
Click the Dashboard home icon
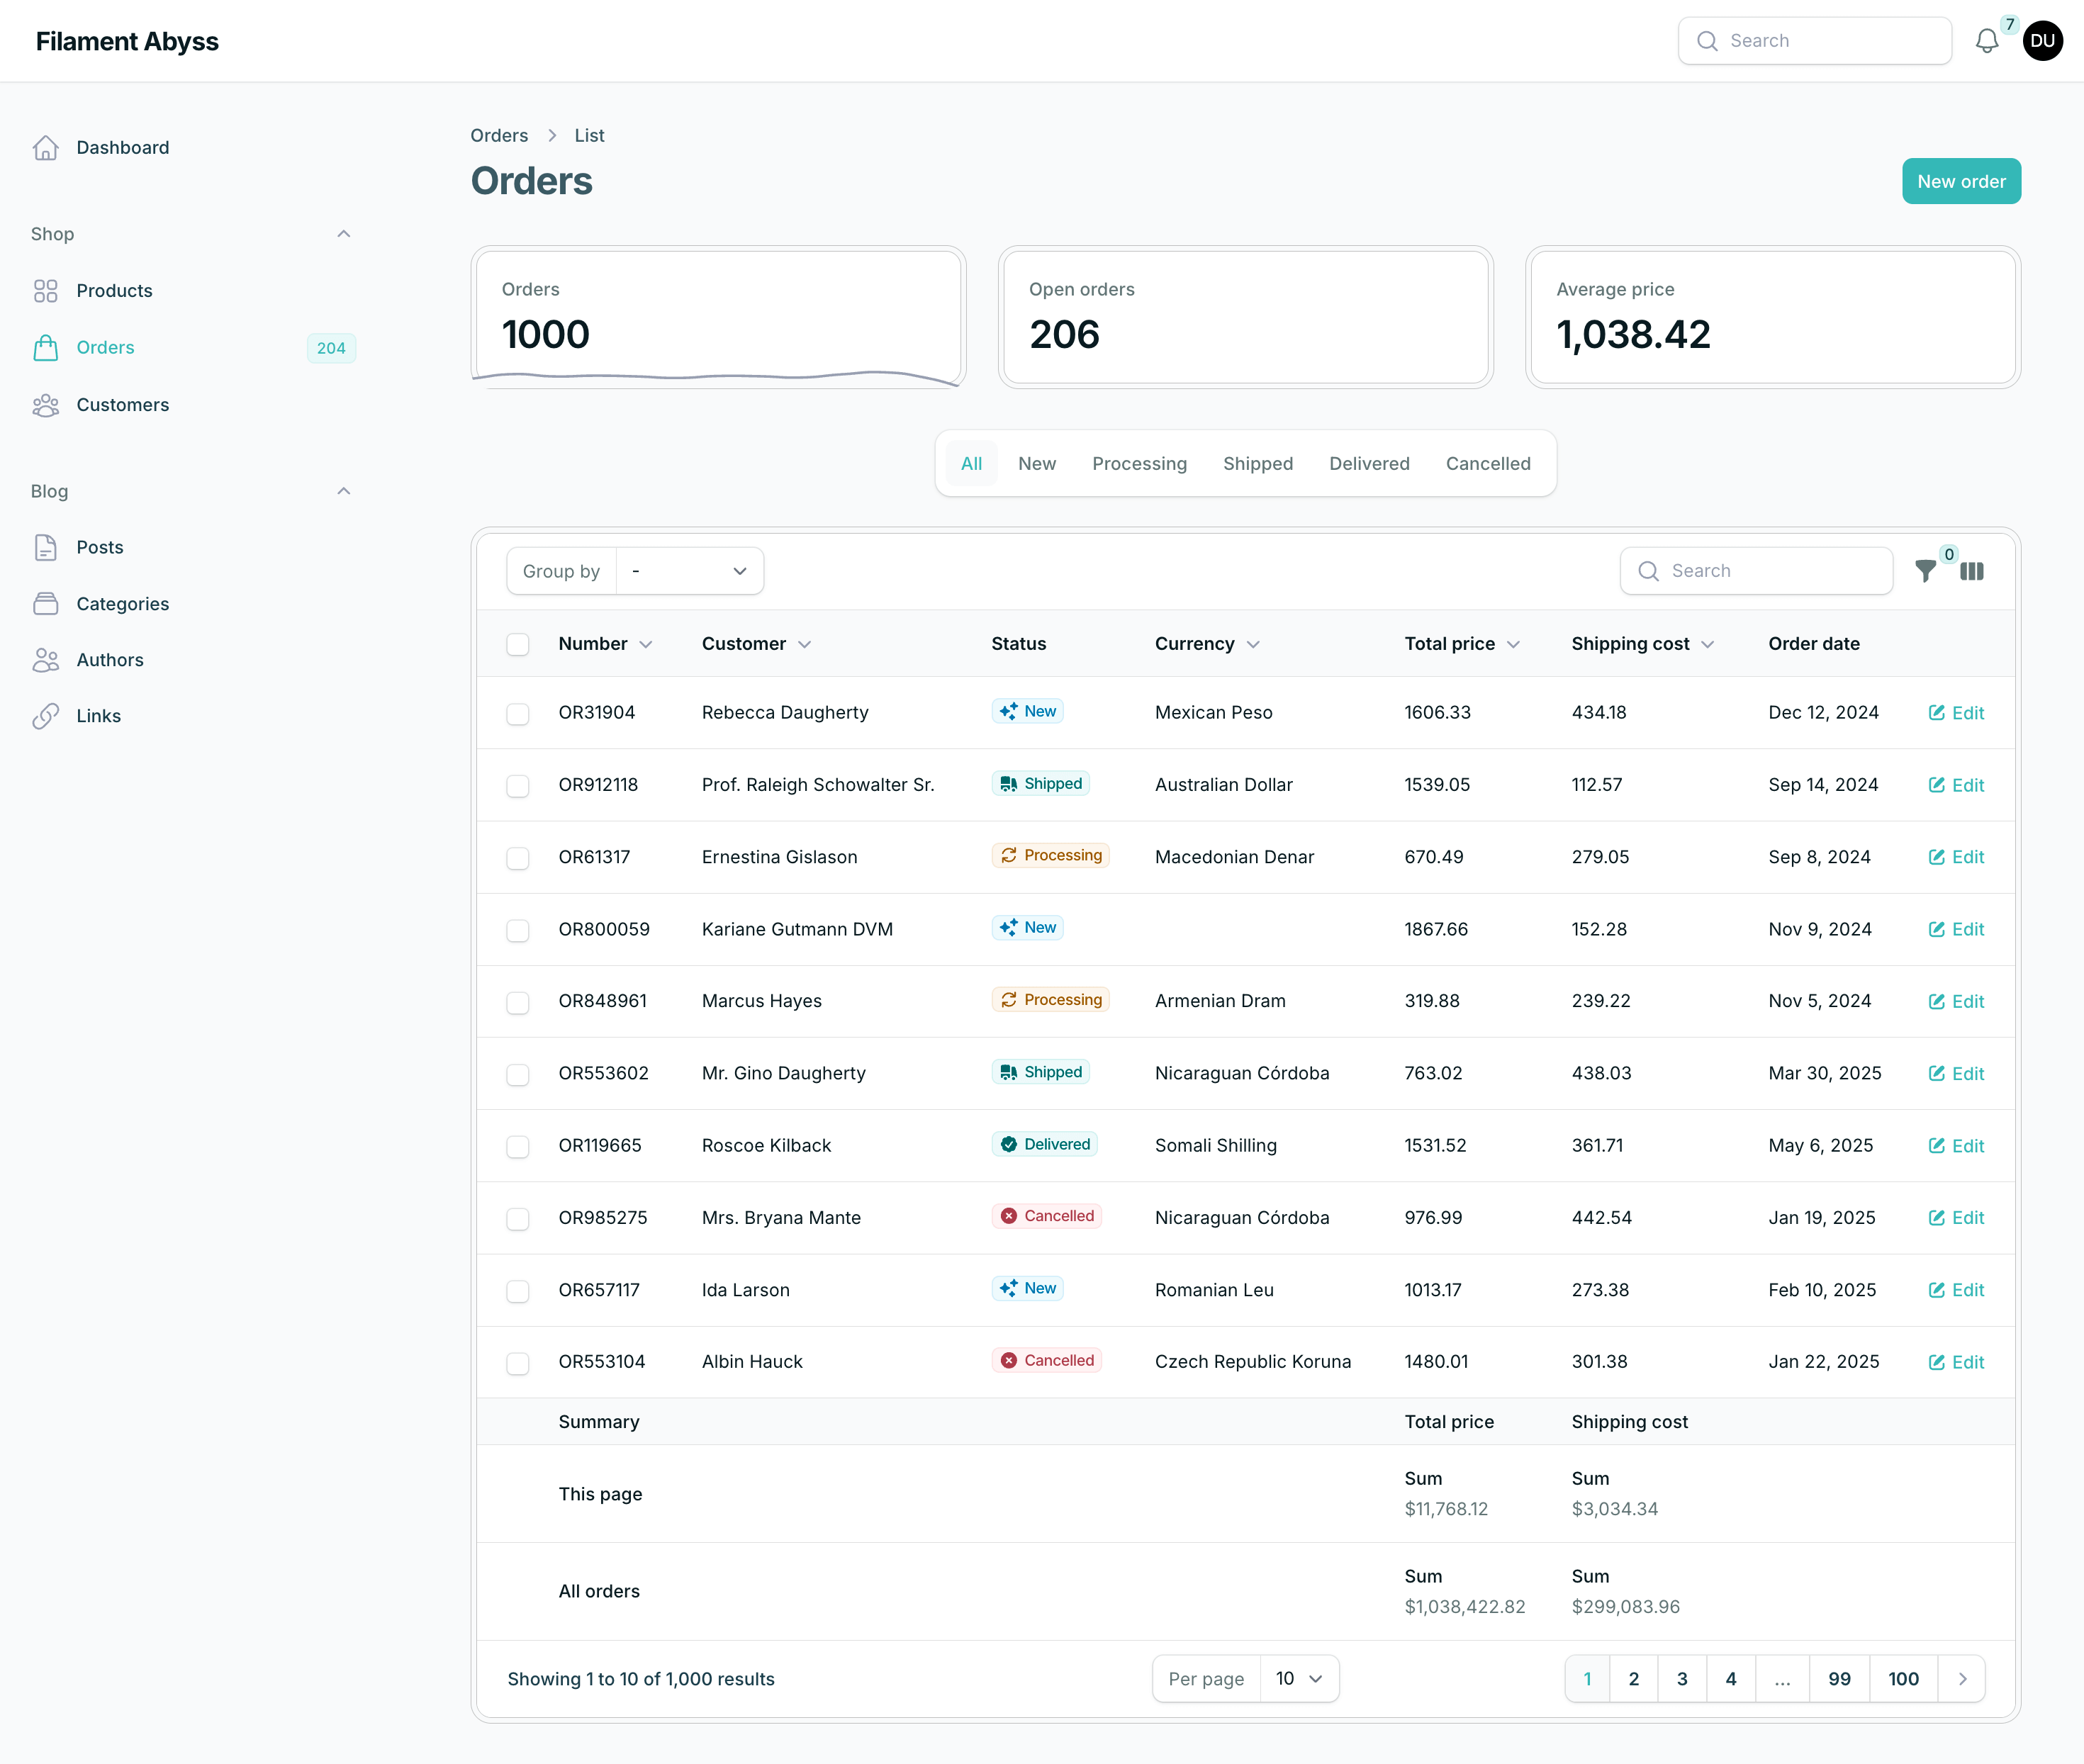coord(46,148)
